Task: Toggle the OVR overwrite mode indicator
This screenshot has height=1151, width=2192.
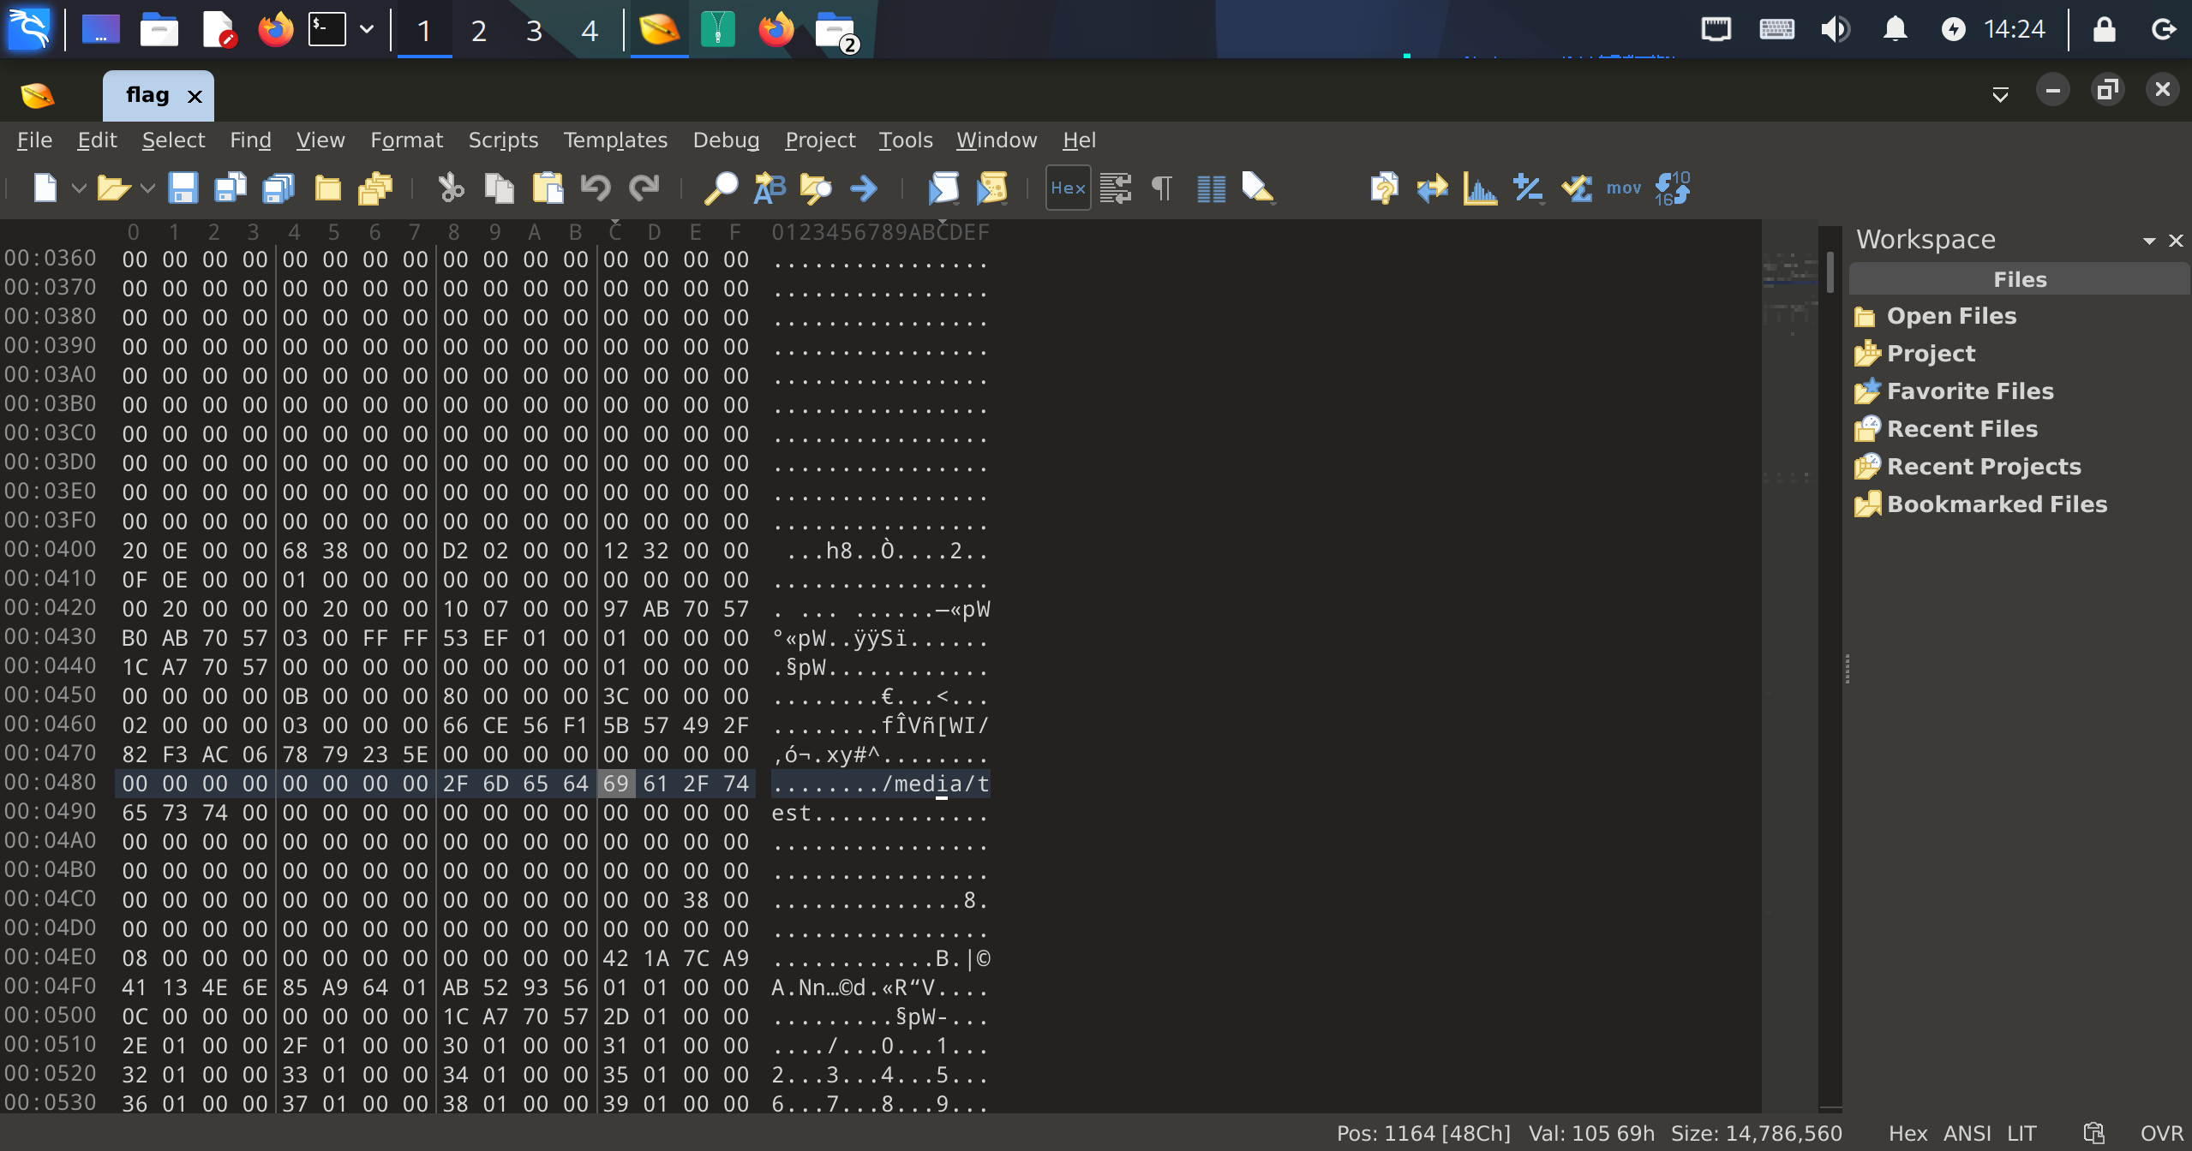Action: pyautogui.click(x=2160, y=1133)
